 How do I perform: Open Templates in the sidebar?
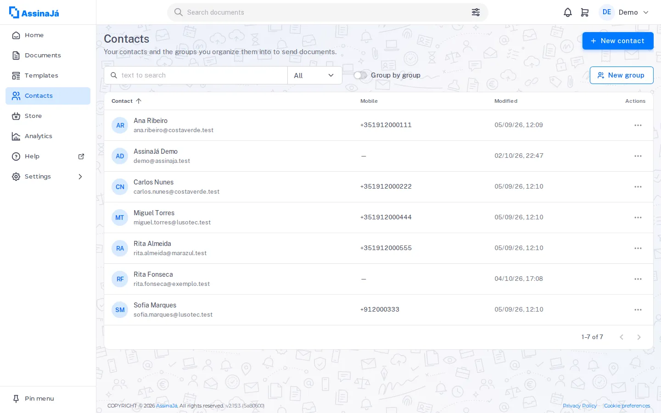tap(48, 76)
